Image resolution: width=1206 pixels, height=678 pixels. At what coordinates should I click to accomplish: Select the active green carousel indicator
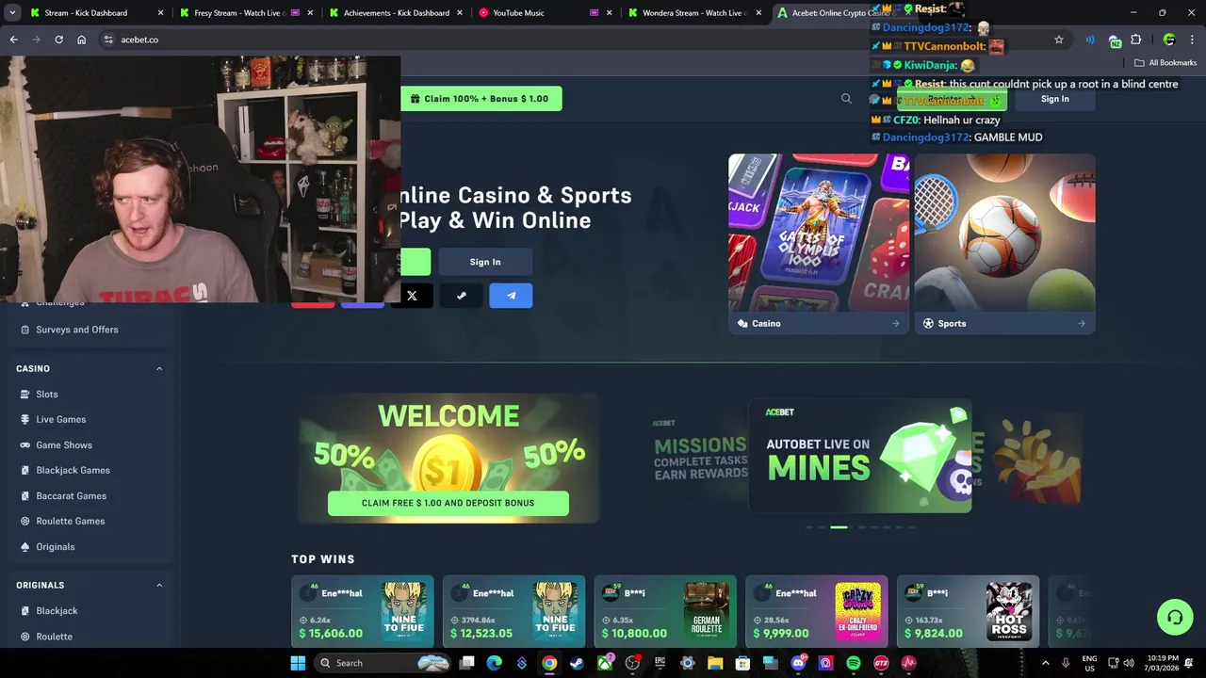(839, 527)
